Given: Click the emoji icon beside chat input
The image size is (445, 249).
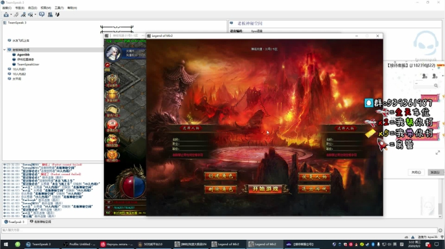Looking at the screenshot, I should (x=440, y=231).
